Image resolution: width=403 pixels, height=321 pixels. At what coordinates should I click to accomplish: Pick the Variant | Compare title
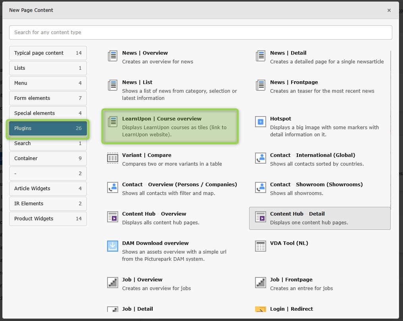147,155
